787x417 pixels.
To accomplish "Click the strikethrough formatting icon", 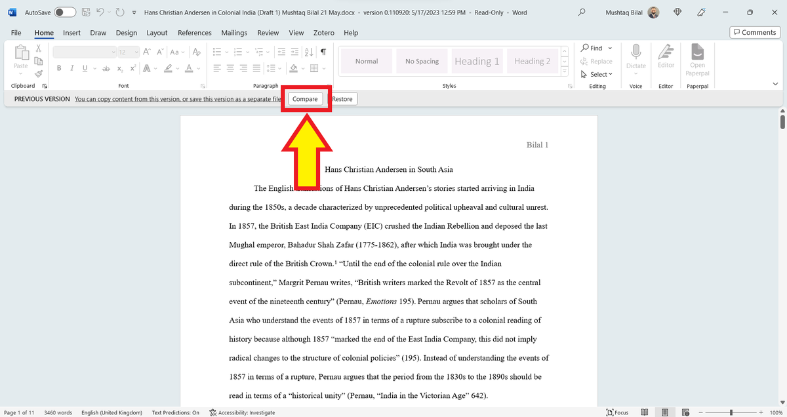I will (x=106, y=68).
